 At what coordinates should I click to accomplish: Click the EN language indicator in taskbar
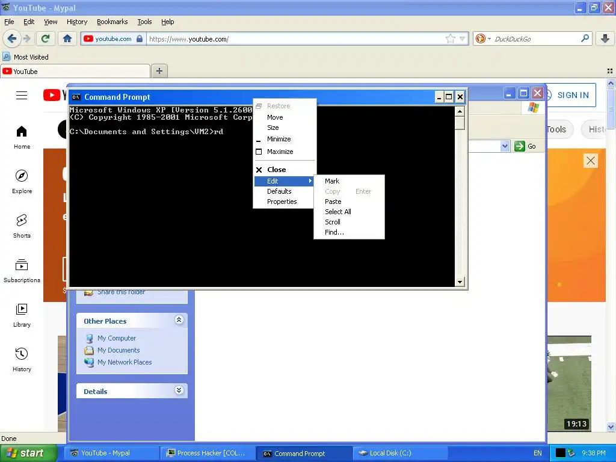coord(537,453)
